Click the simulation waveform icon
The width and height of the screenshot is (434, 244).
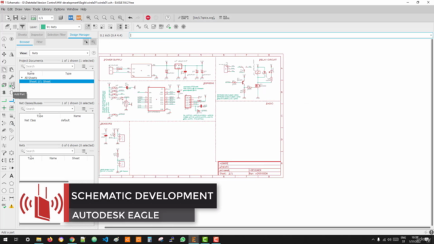point(138,27)
